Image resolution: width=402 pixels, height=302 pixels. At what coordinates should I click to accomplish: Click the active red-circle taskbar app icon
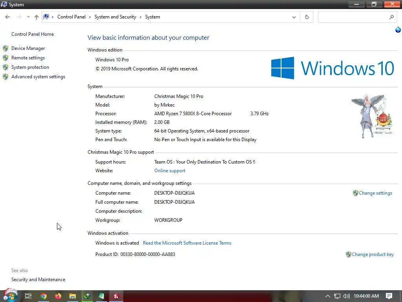[x=116, y=296]
